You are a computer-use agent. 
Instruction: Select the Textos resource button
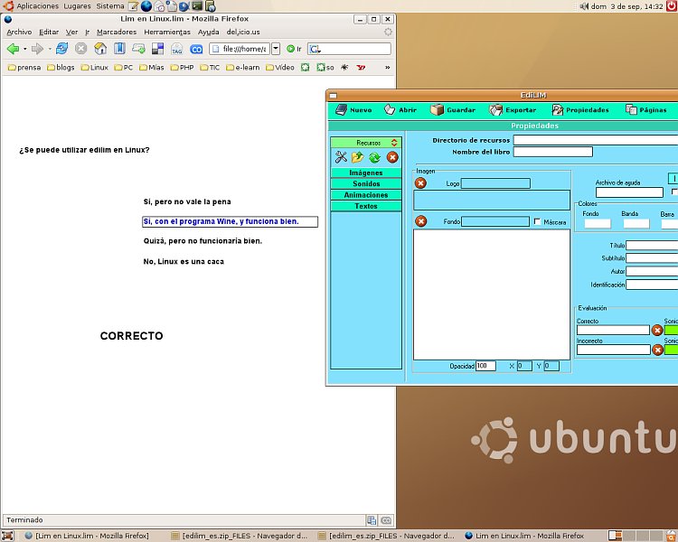366,206
